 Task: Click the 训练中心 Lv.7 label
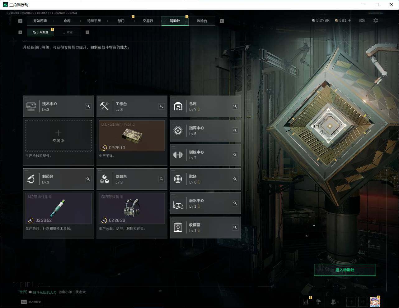click(193, 158)
